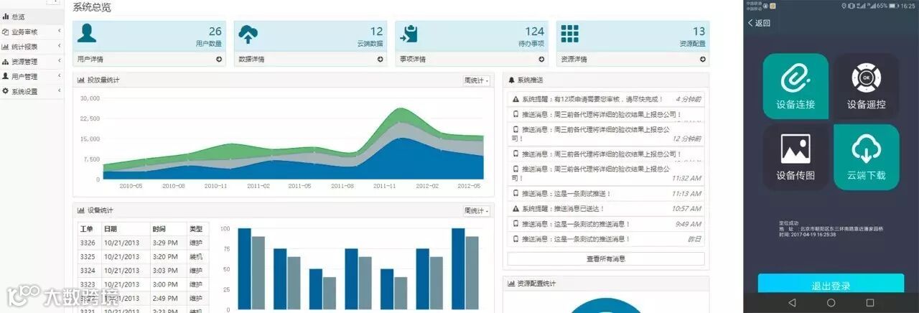
Task: Open the test push message marked 昨日
Action: (607, 239)
